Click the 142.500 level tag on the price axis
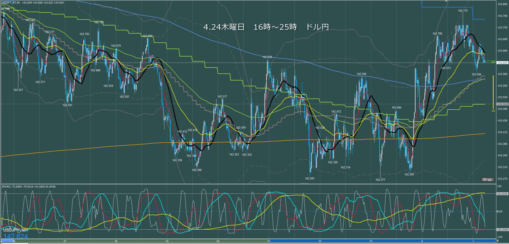 502,104
